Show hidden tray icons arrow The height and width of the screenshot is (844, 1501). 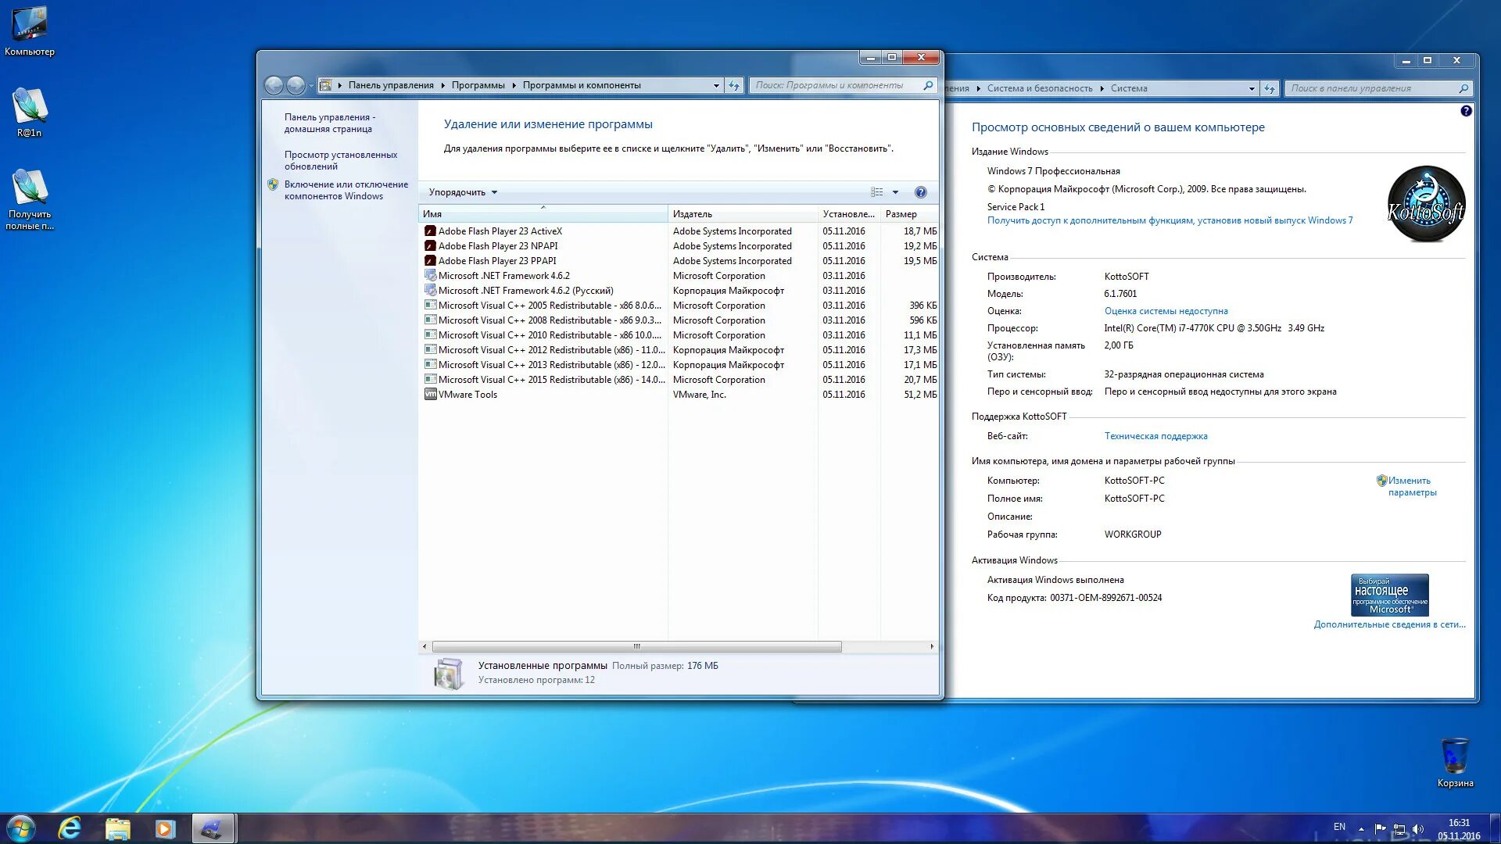coord(1361,828)
